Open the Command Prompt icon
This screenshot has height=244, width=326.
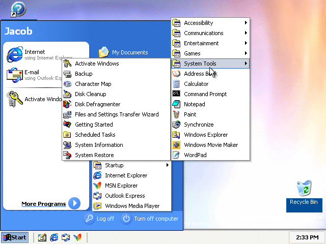pos(176,94)
